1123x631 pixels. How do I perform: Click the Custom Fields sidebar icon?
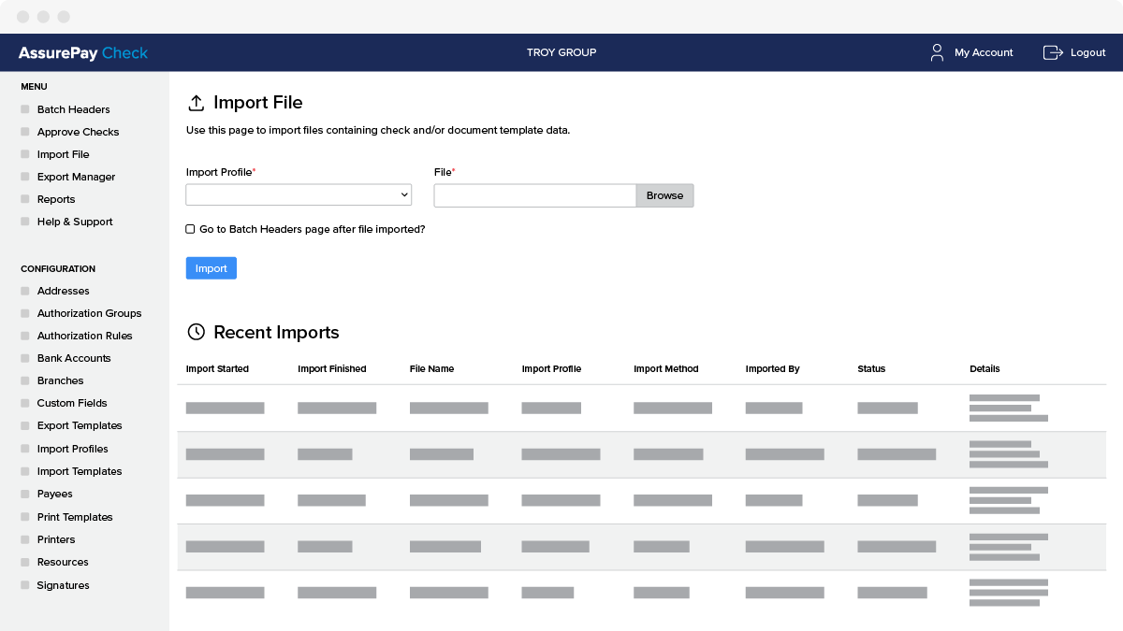pyautogui.click(x=25, y=403)
